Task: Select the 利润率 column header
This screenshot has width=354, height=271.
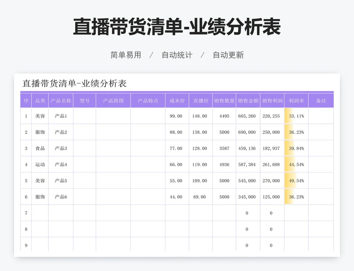Action: click(x=296, y=101)
